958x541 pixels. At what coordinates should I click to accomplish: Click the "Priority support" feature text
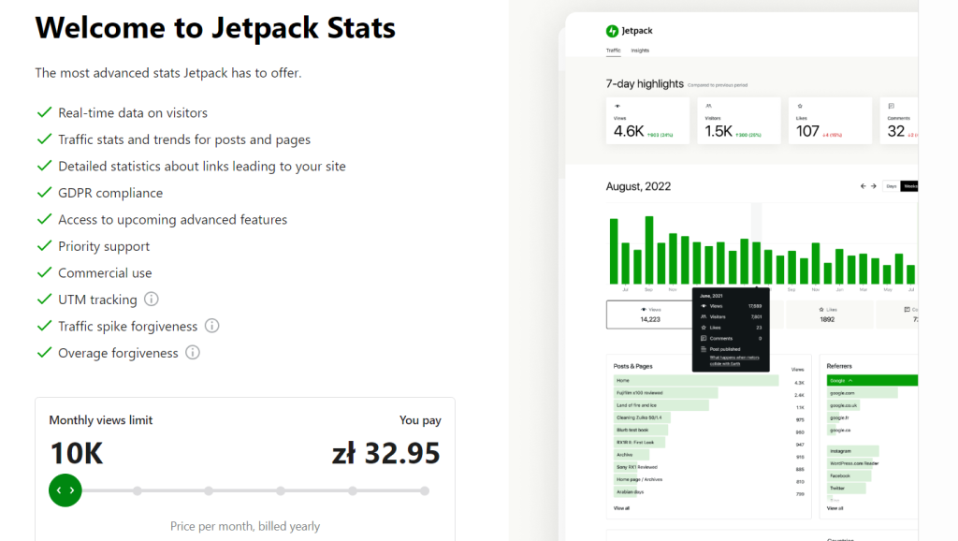click(x=104, y=246)
